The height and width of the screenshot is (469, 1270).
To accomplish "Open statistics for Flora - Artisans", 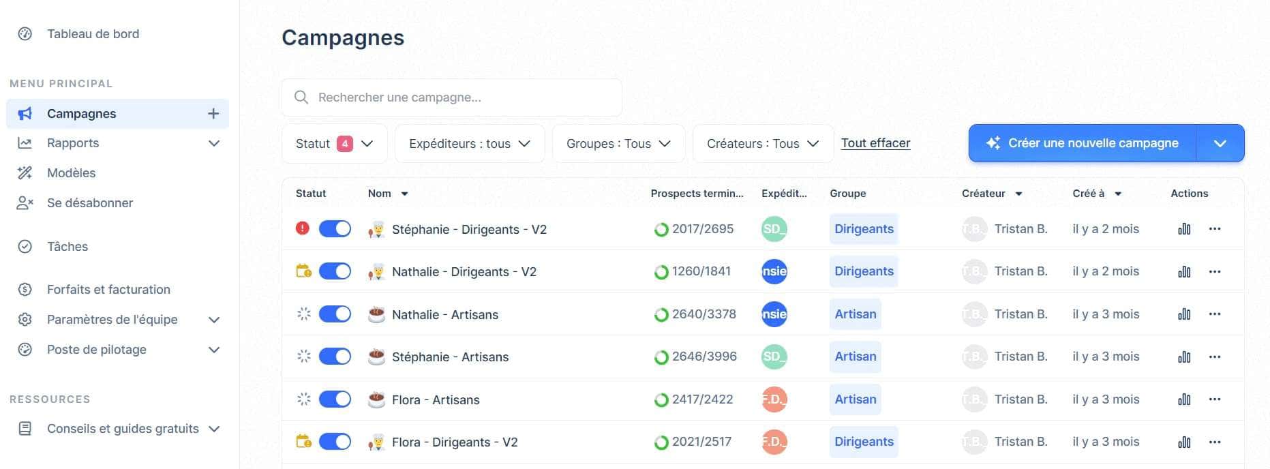I will click(x=1184, y=399).
